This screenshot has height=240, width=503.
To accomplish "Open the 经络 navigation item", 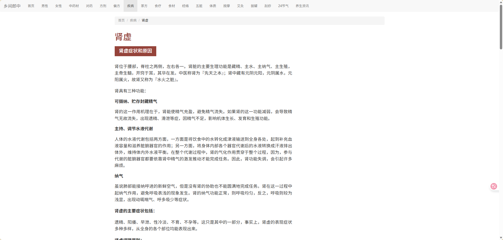I will pyautogui.click(x=185, y=6).
